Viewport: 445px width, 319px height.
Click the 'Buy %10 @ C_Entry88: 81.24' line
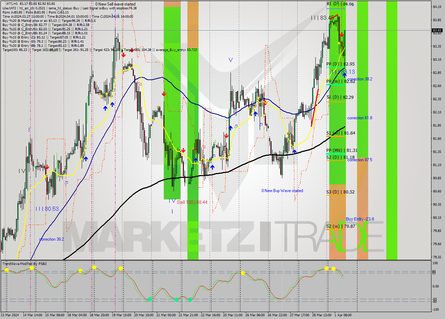pos(45,33)
